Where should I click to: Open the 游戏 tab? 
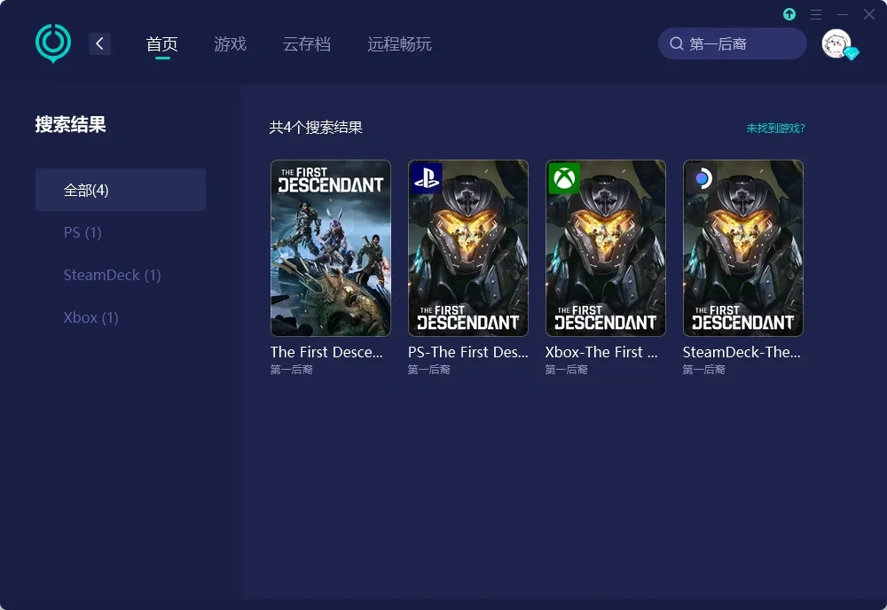230,43
